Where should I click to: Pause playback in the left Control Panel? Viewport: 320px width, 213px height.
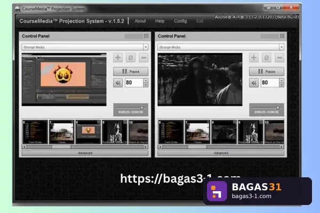click(131, 71)
